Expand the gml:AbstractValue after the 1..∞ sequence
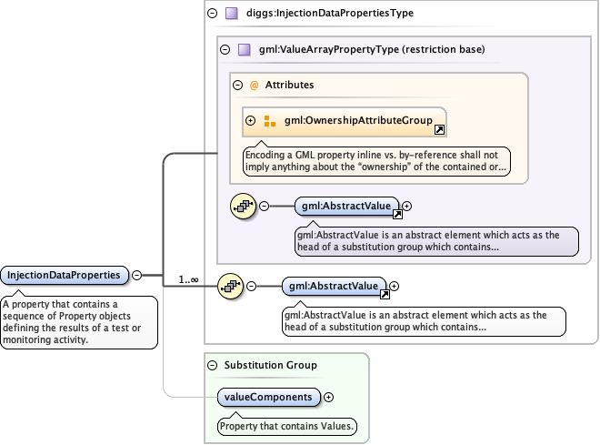The height and width of the screenshot is (445, 600). click(395, 287)
